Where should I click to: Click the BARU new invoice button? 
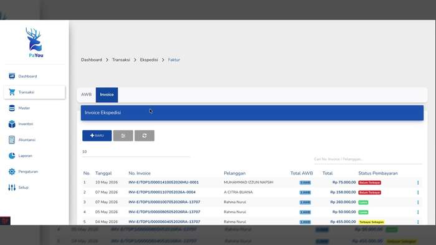coord(97,135)
